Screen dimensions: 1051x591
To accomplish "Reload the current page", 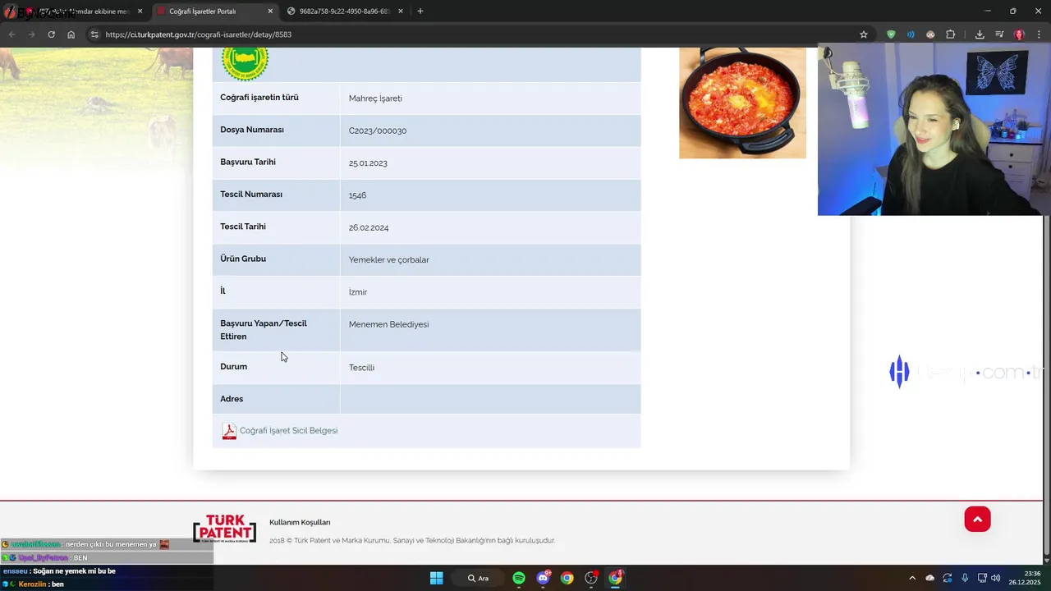I will (51, 34).
